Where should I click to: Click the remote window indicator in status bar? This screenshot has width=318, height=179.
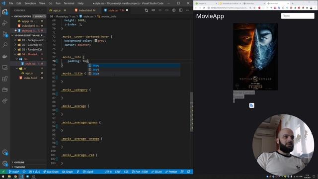3,172
